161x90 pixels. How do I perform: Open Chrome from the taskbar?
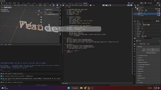pyautogui.click(x=85, y=88)
